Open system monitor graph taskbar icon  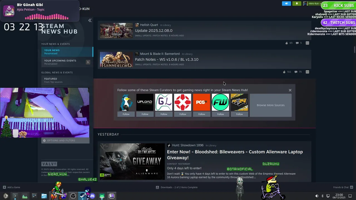tap(25, 196)
